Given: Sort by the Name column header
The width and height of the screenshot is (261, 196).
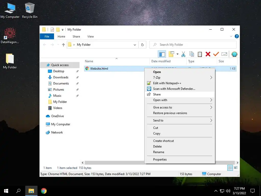Looking at the screenshot, I should pos(116,61).
